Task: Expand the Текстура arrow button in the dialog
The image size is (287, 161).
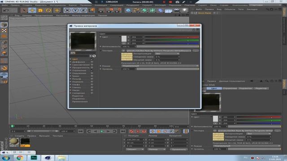Action: pos(123,51)
